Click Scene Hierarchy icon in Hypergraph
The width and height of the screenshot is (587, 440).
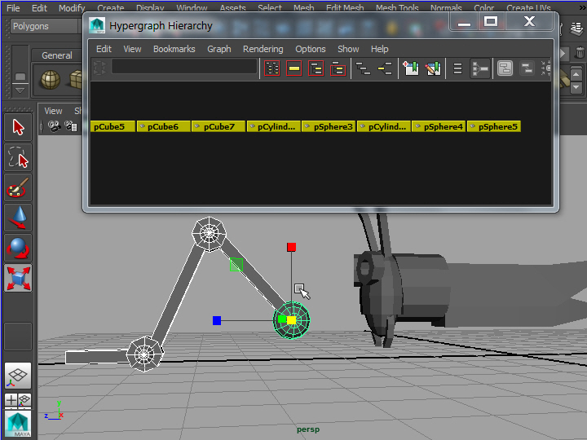coord(363,68)
